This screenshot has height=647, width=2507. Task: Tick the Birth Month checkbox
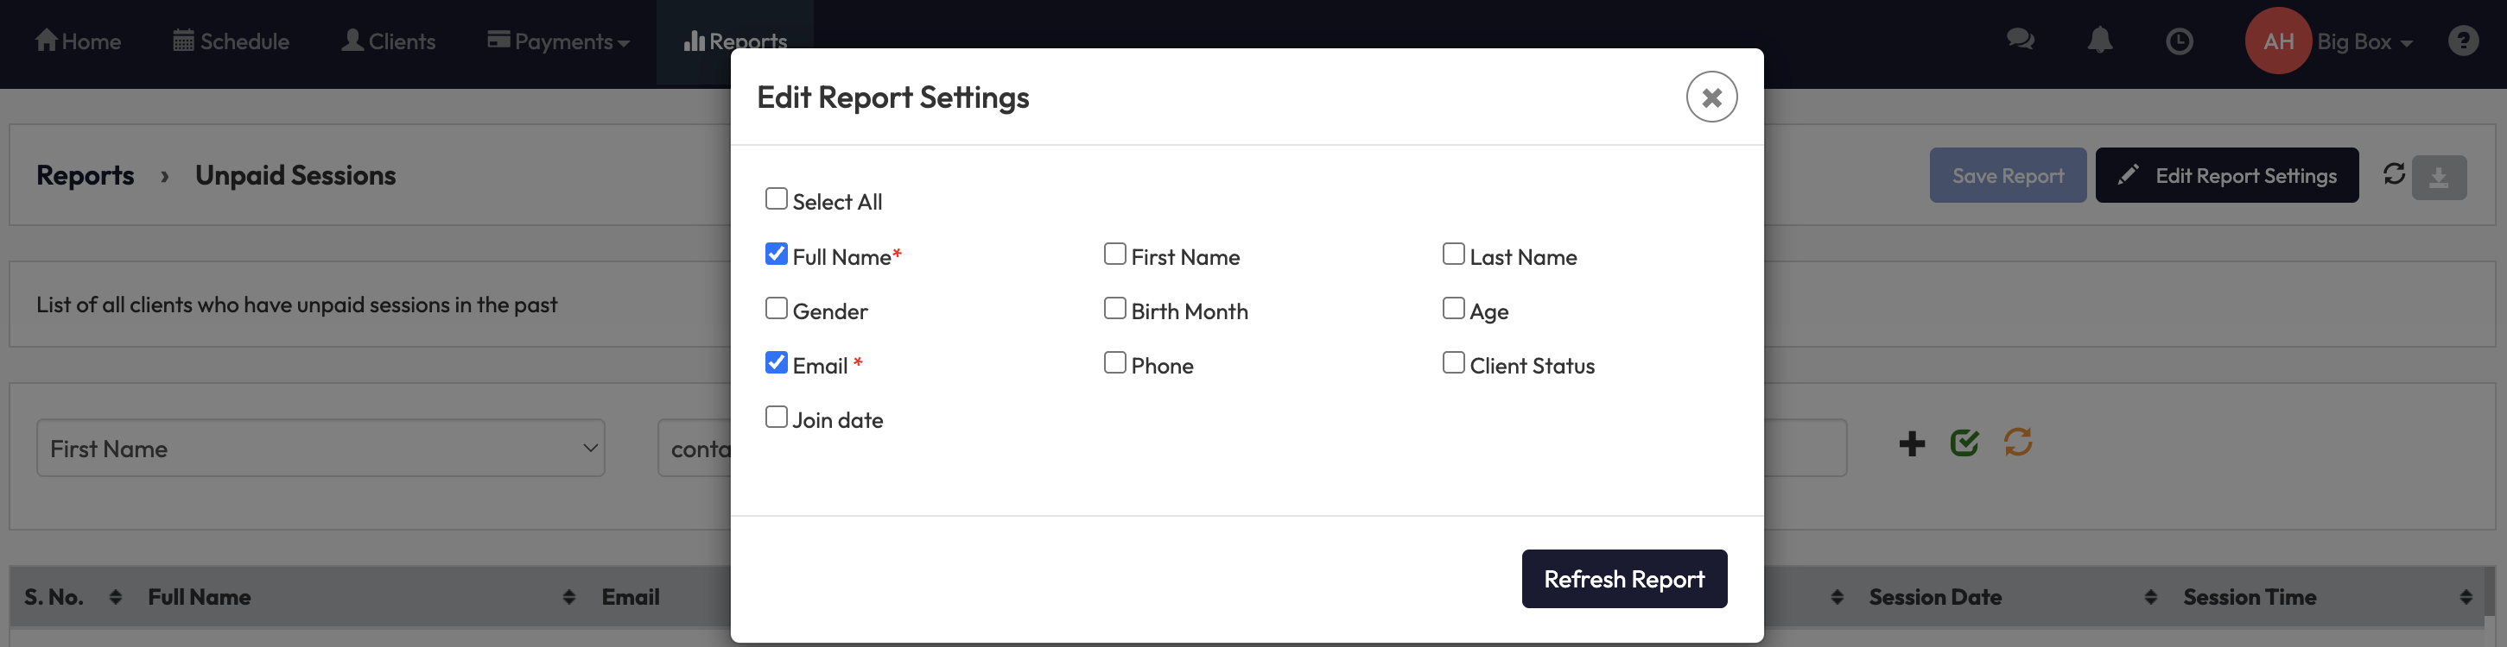coord(1115,308)
